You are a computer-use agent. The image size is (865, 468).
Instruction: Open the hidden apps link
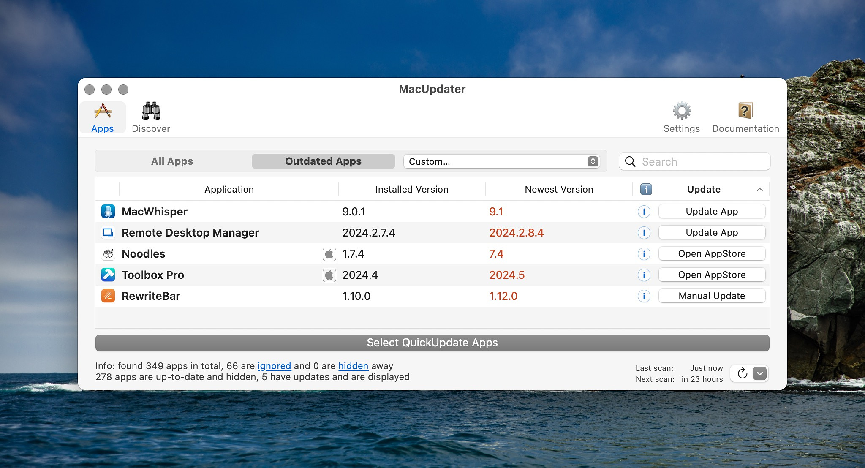pyautogui.click(x=353, y=366)
